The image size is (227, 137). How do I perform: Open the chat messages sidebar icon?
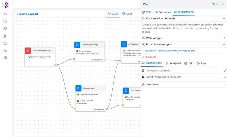5,43
